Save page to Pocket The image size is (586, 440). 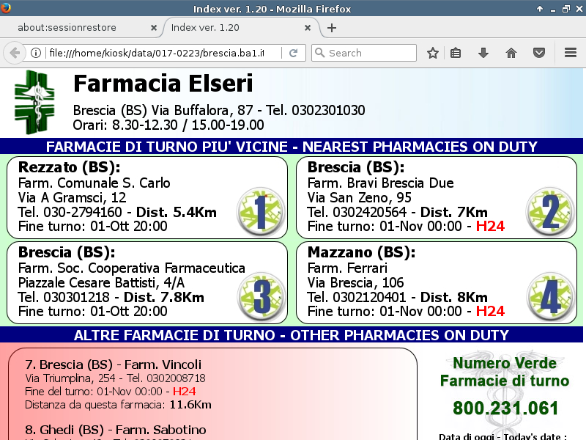(538, 53)
